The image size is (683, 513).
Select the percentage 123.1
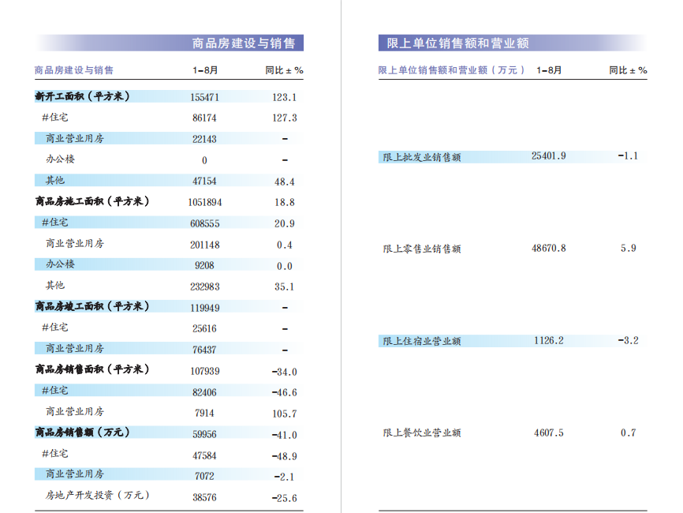coord(285,97)
